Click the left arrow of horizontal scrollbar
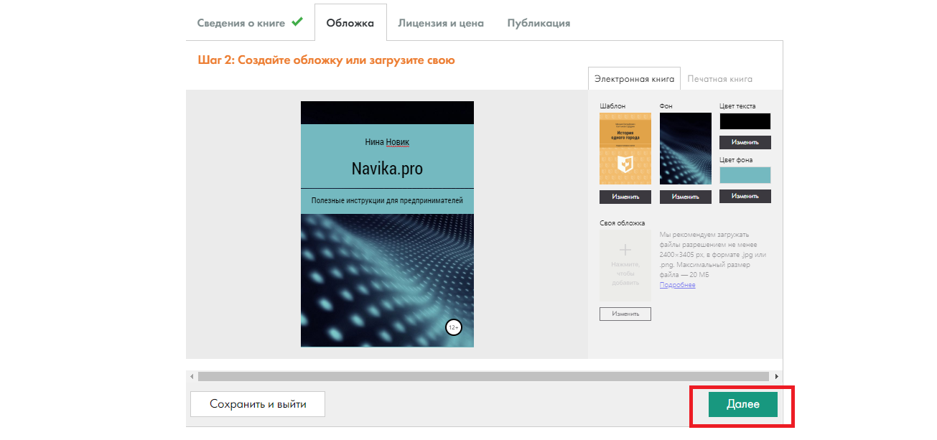 click(x=192, y=376)
